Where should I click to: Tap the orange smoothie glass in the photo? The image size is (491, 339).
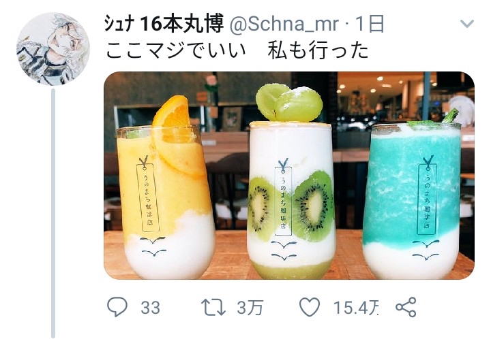point(165,200)
